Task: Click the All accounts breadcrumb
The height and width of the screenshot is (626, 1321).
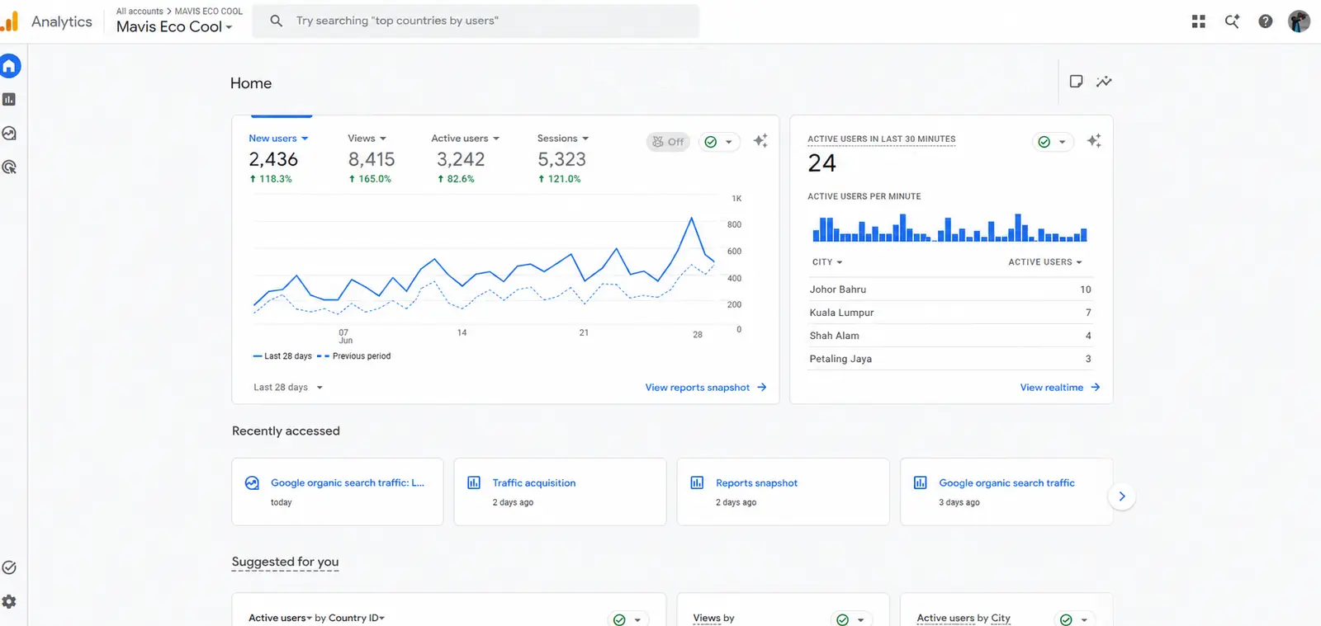Action: pyautogui.click(x=140, y=12)
